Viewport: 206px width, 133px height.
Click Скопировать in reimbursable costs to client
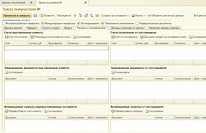pos(53,111)
